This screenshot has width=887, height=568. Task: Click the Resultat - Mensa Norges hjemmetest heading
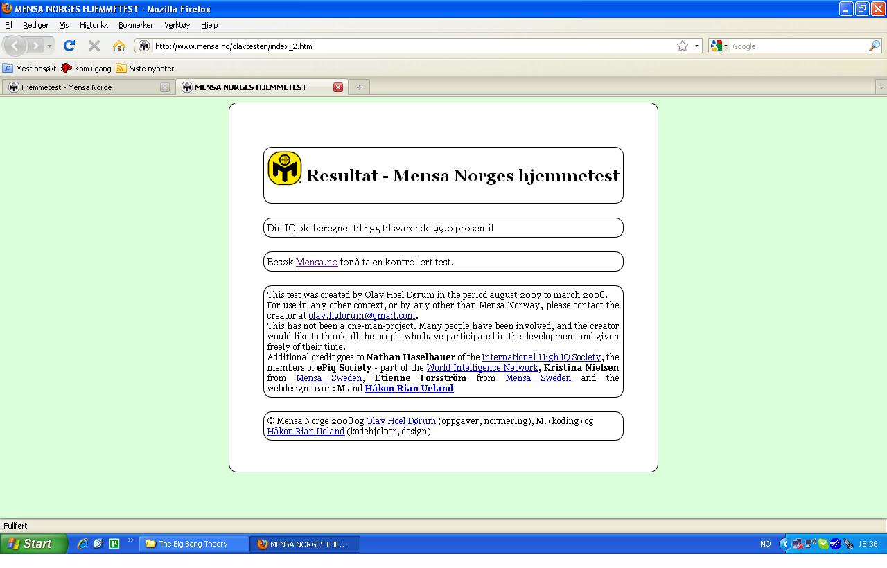(x=463, y=175)
